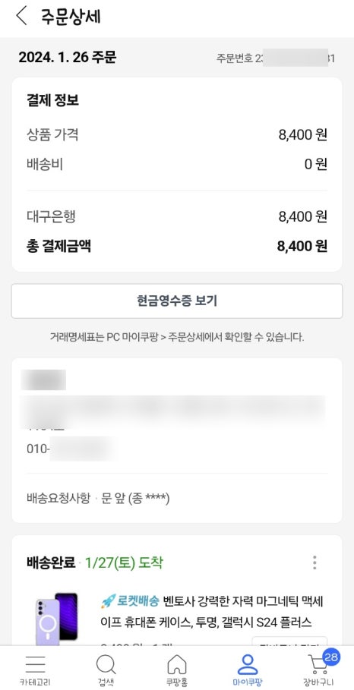Tap the 배송완료 1/27(토) 도착 status
The height and width of the screenshot is (690, 354).
point(95,562)
